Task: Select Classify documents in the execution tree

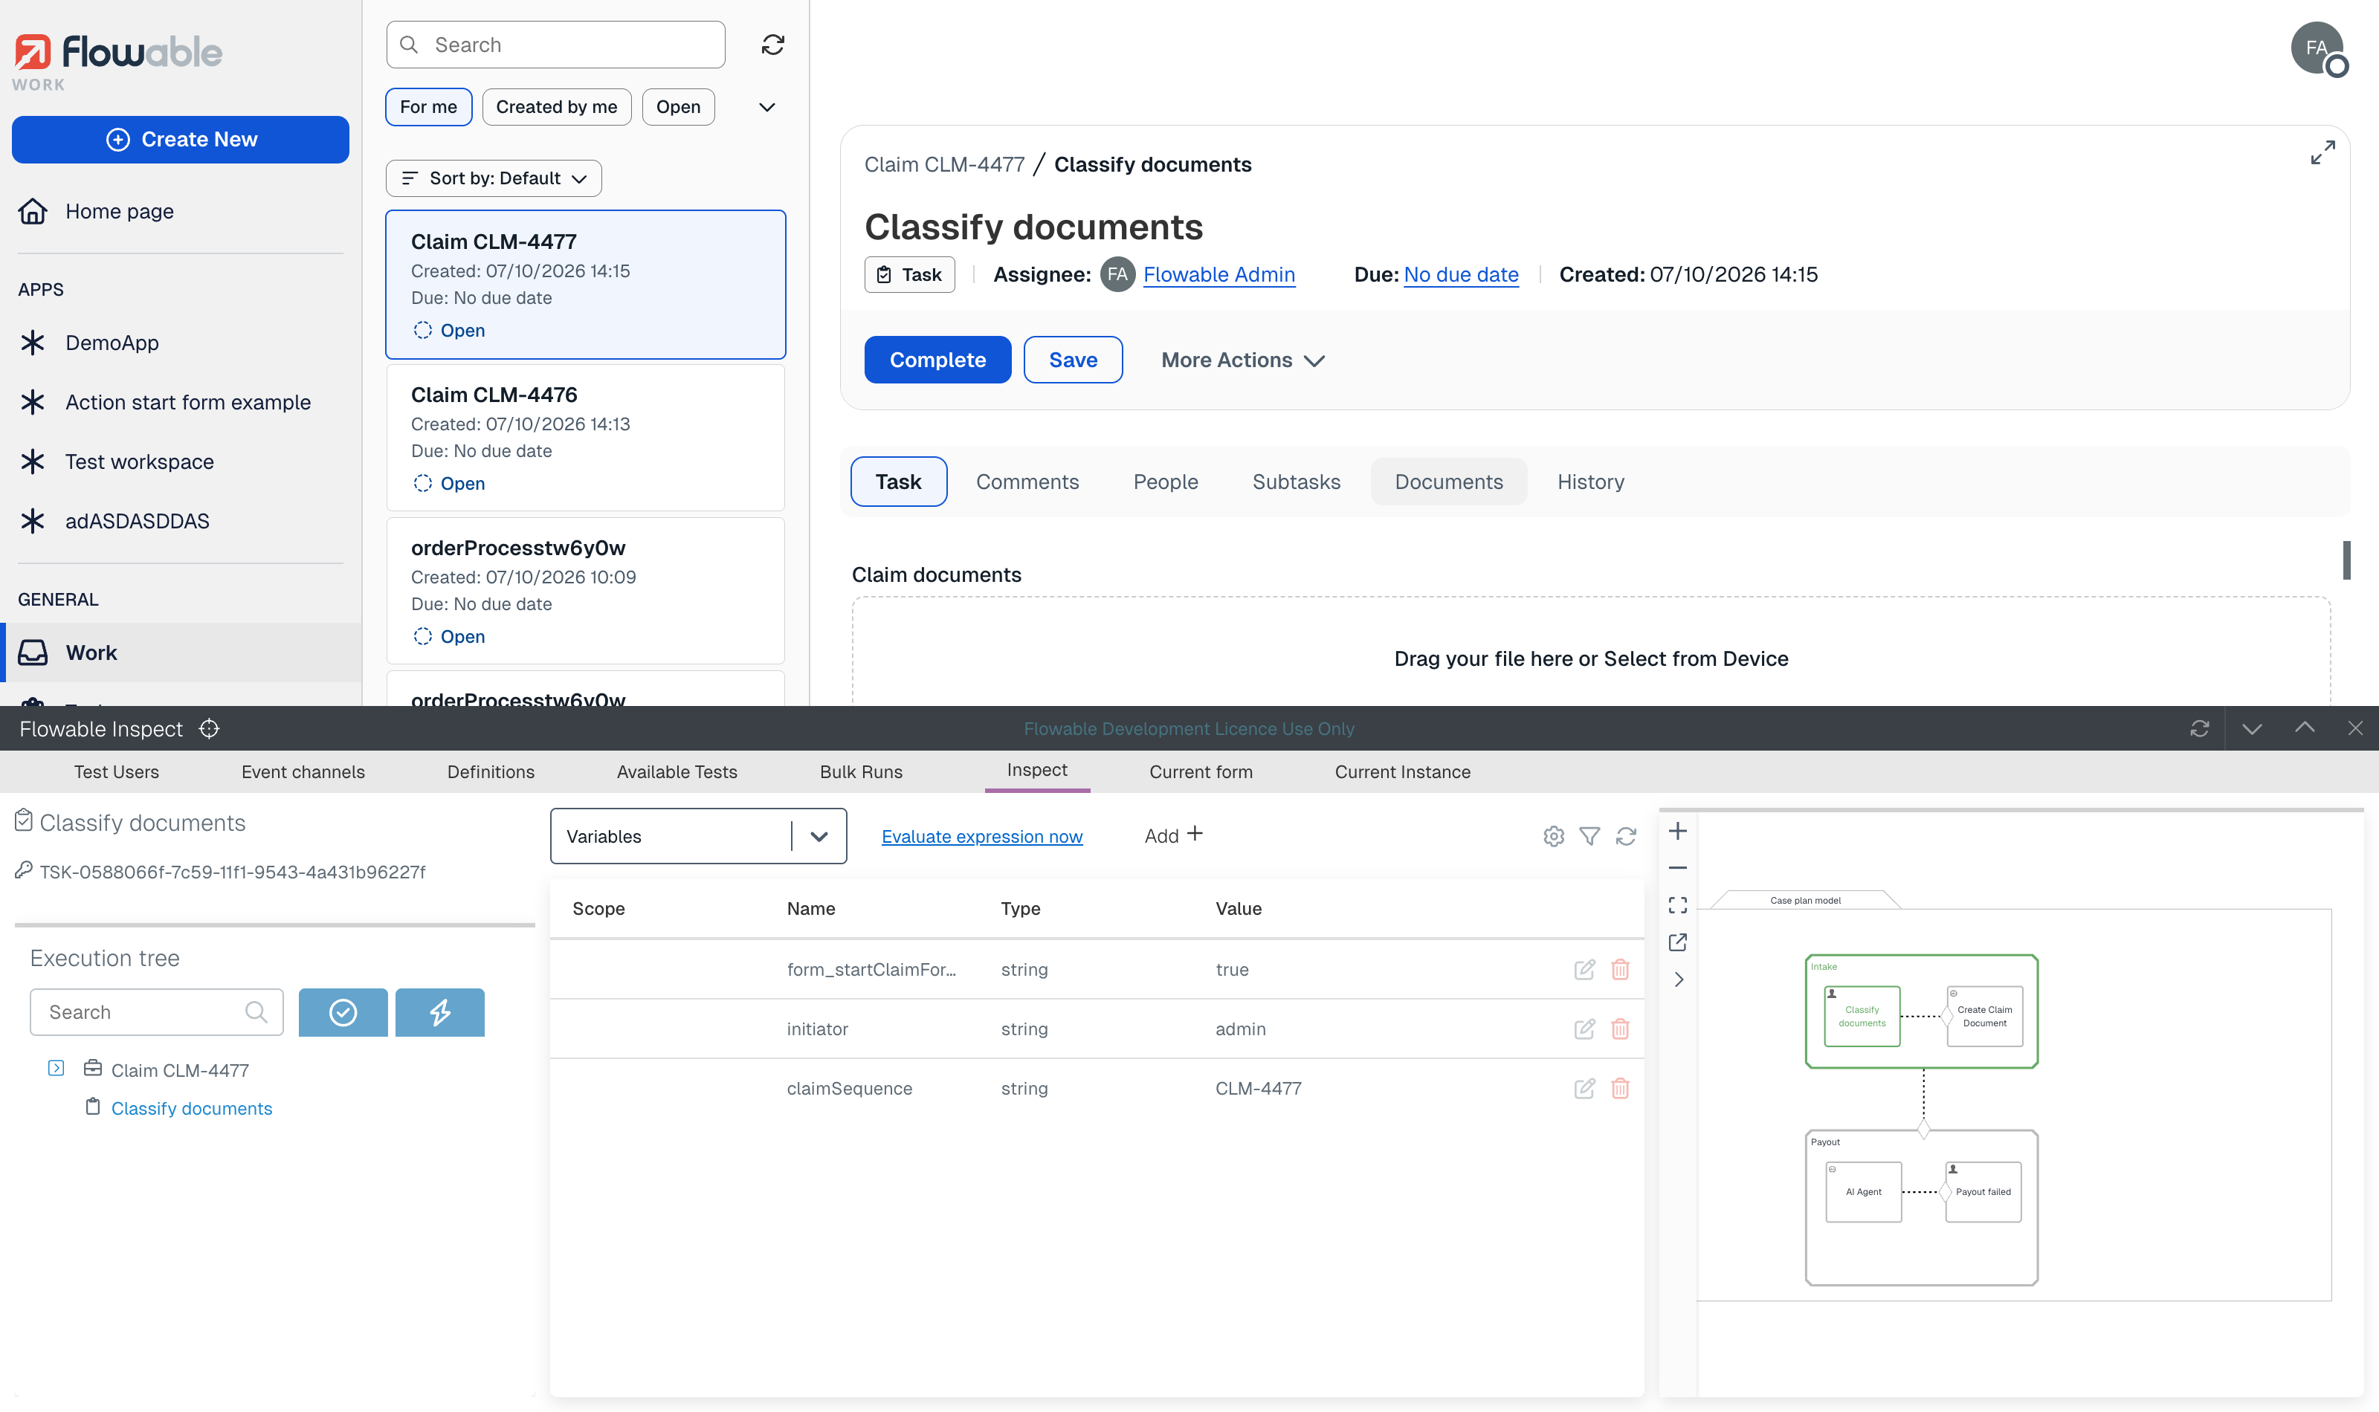Action: pos(191,1109)
